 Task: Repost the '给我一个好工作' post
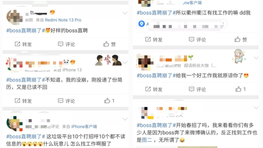154,89
